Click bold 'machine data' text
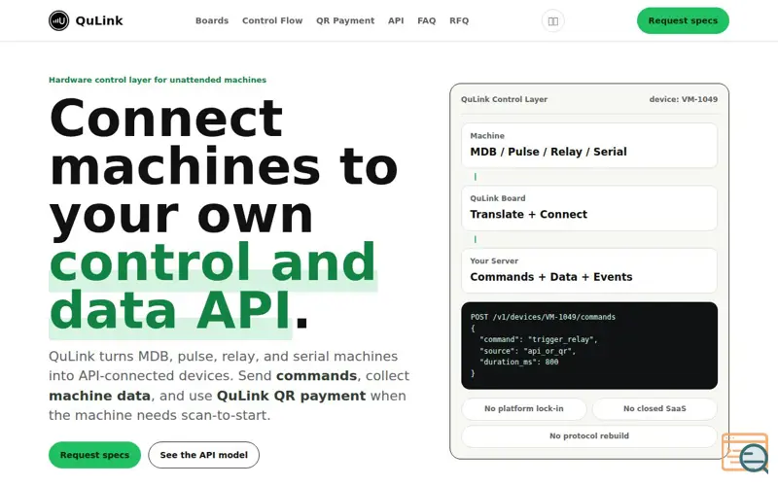 click(100, 396)
